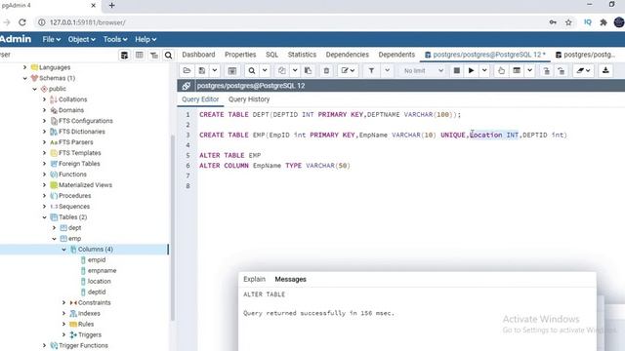The width and height of the screenshot is (625, 351).
Task: Switch to the Properties tab
Action: coord(240,55)
